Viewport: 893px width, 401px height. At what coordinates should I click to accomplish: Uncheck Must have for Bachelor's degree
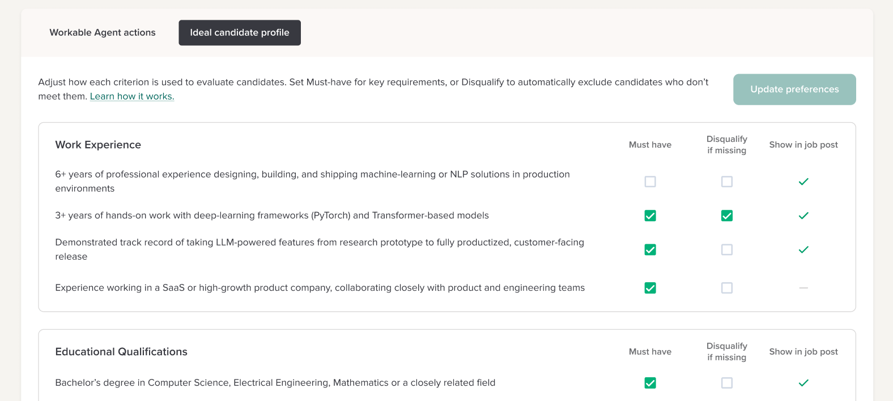[x=650, y=383]
